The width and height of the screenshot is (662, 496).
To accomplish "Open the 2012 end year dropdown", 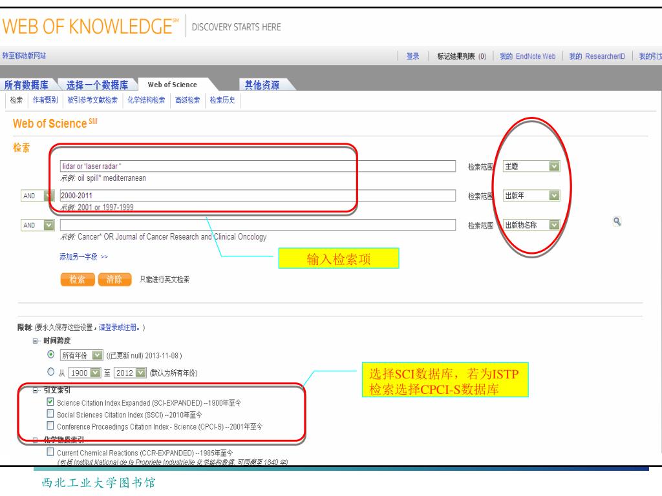I will 130,373.
